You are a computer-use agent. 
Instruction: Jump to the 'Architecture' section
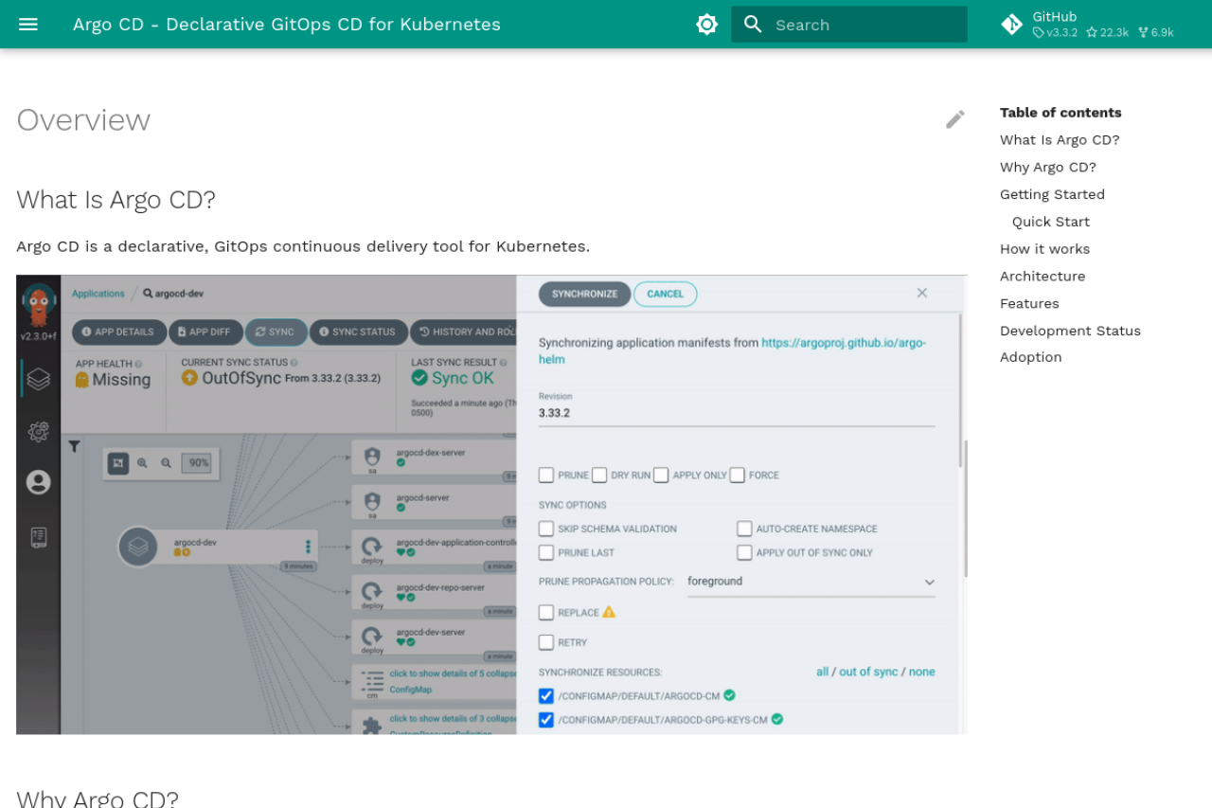(x=1043, y=277)
